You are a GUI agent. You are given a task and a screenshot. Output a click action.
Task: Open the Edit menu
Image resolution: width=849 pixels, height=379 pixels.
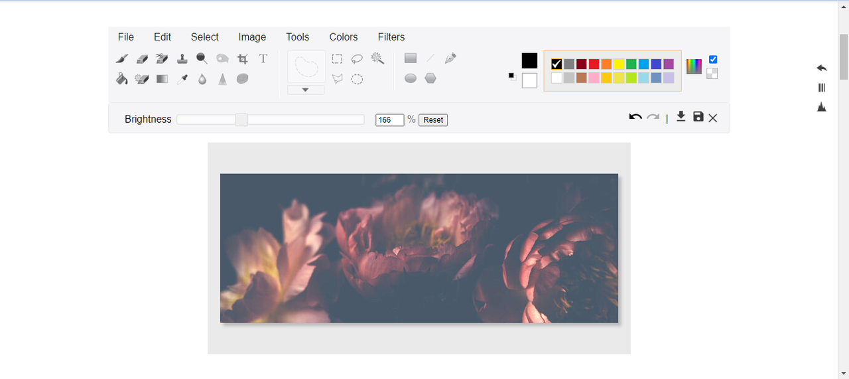click(x=163, y=37)
